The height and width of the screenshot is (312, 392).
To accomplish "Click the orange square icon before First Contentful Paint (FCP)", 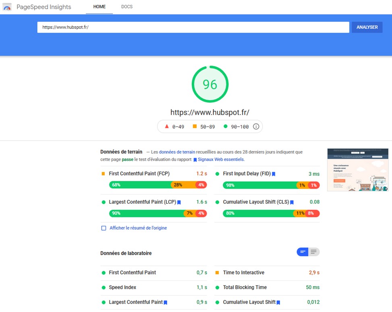I will [103, 174].
